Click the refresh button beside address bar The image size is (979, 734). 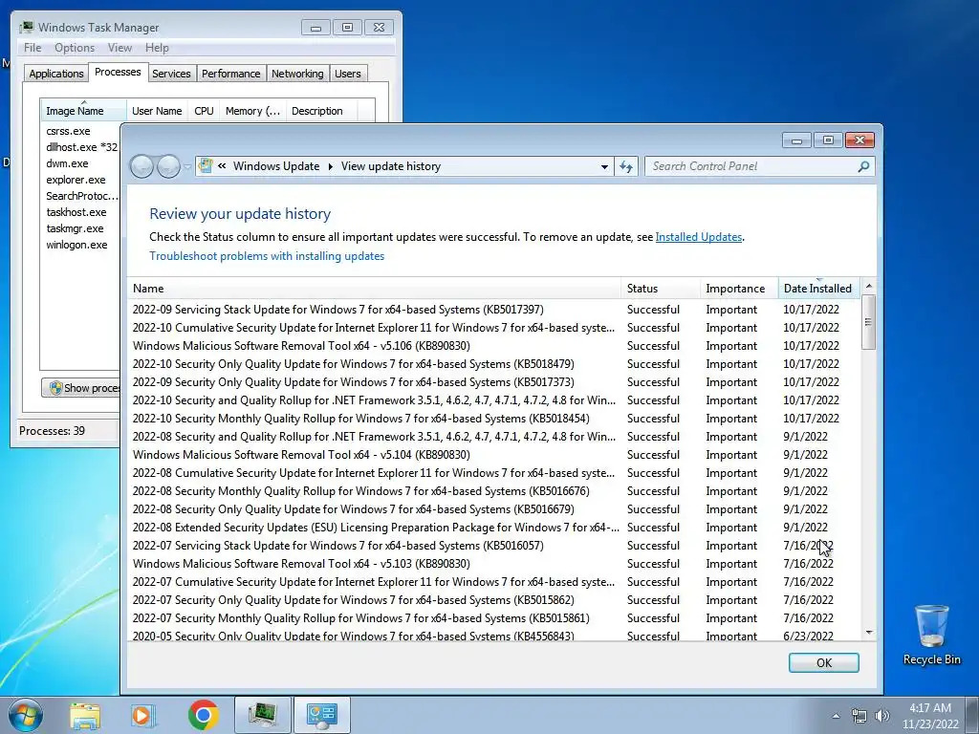pyautogui.click(x=626, y=166)
